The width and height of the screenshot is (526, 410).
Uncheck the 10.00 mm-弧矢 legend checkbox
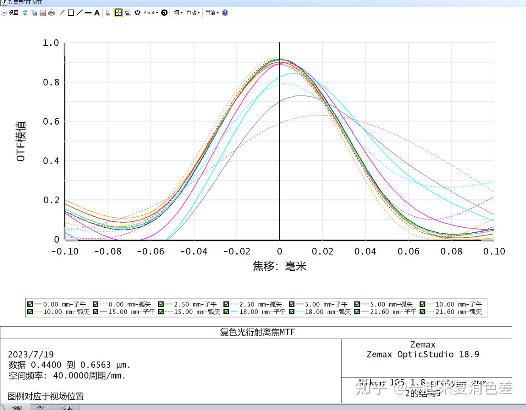point(30,312)
